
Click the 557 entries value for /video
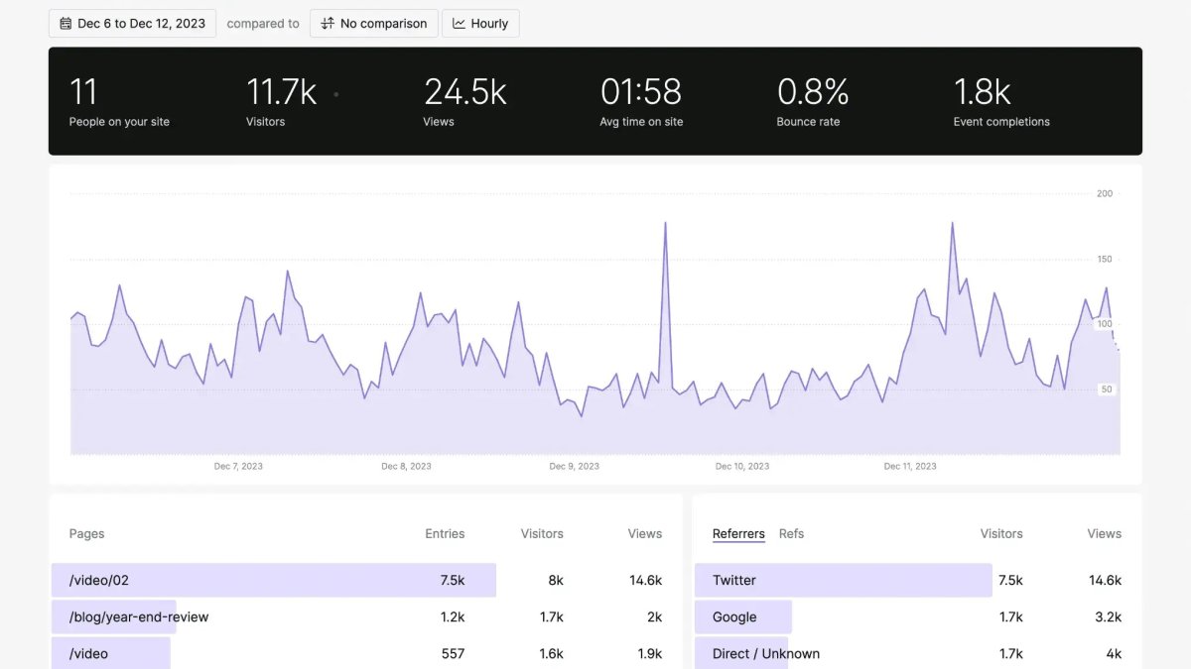click(453, 653)
